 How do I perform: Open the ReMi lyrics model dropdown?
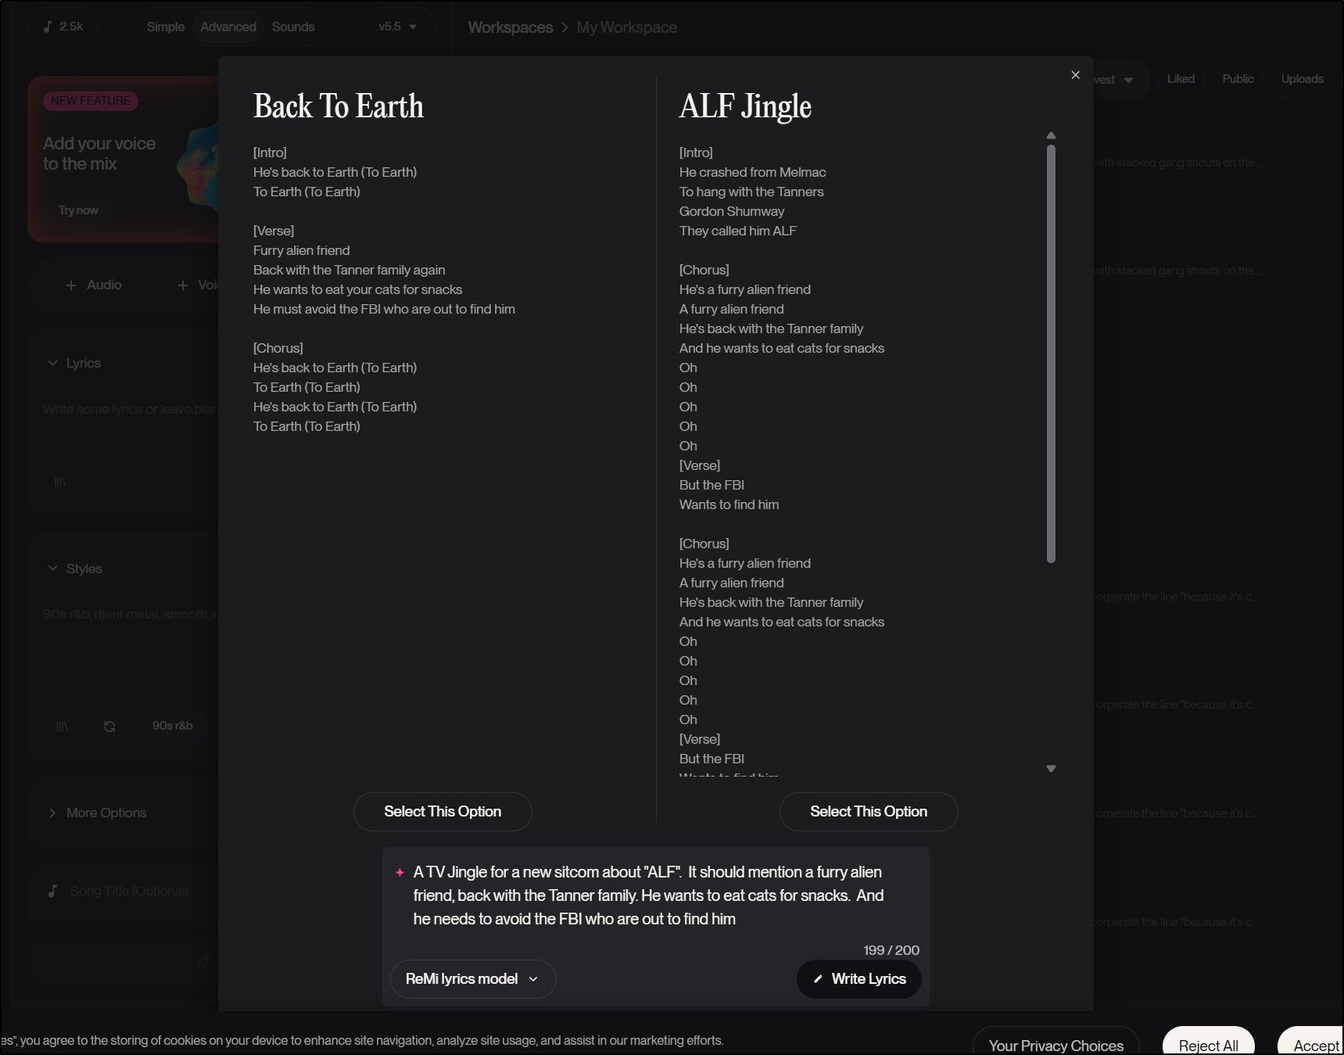click(x=472, y=979)
